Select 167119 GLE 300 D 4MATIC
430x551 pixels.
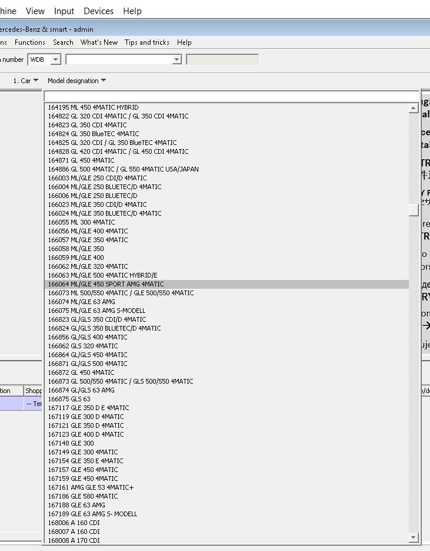226,417
